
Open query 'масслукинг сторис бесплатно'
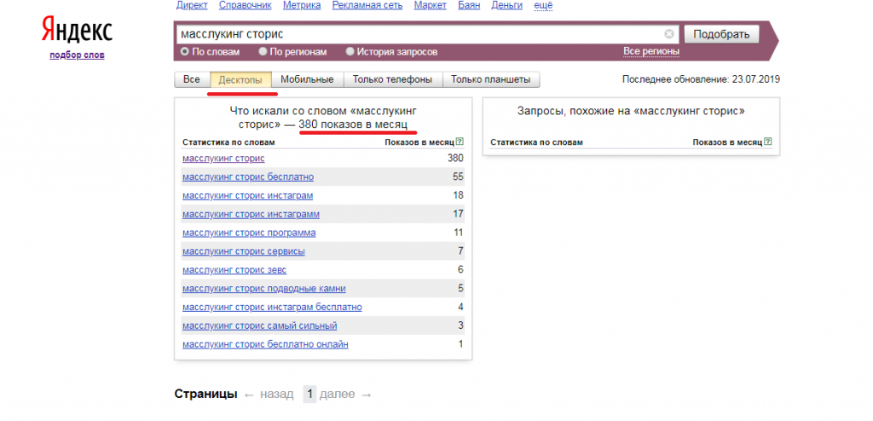pyautogui.click(x=248, y=177)
